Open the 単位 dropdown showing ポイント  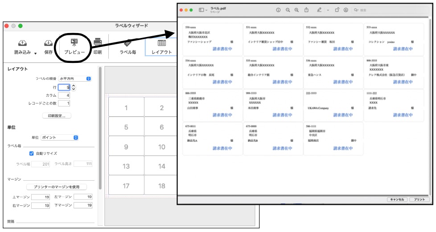pyautogui.click(x=62, y=137)
